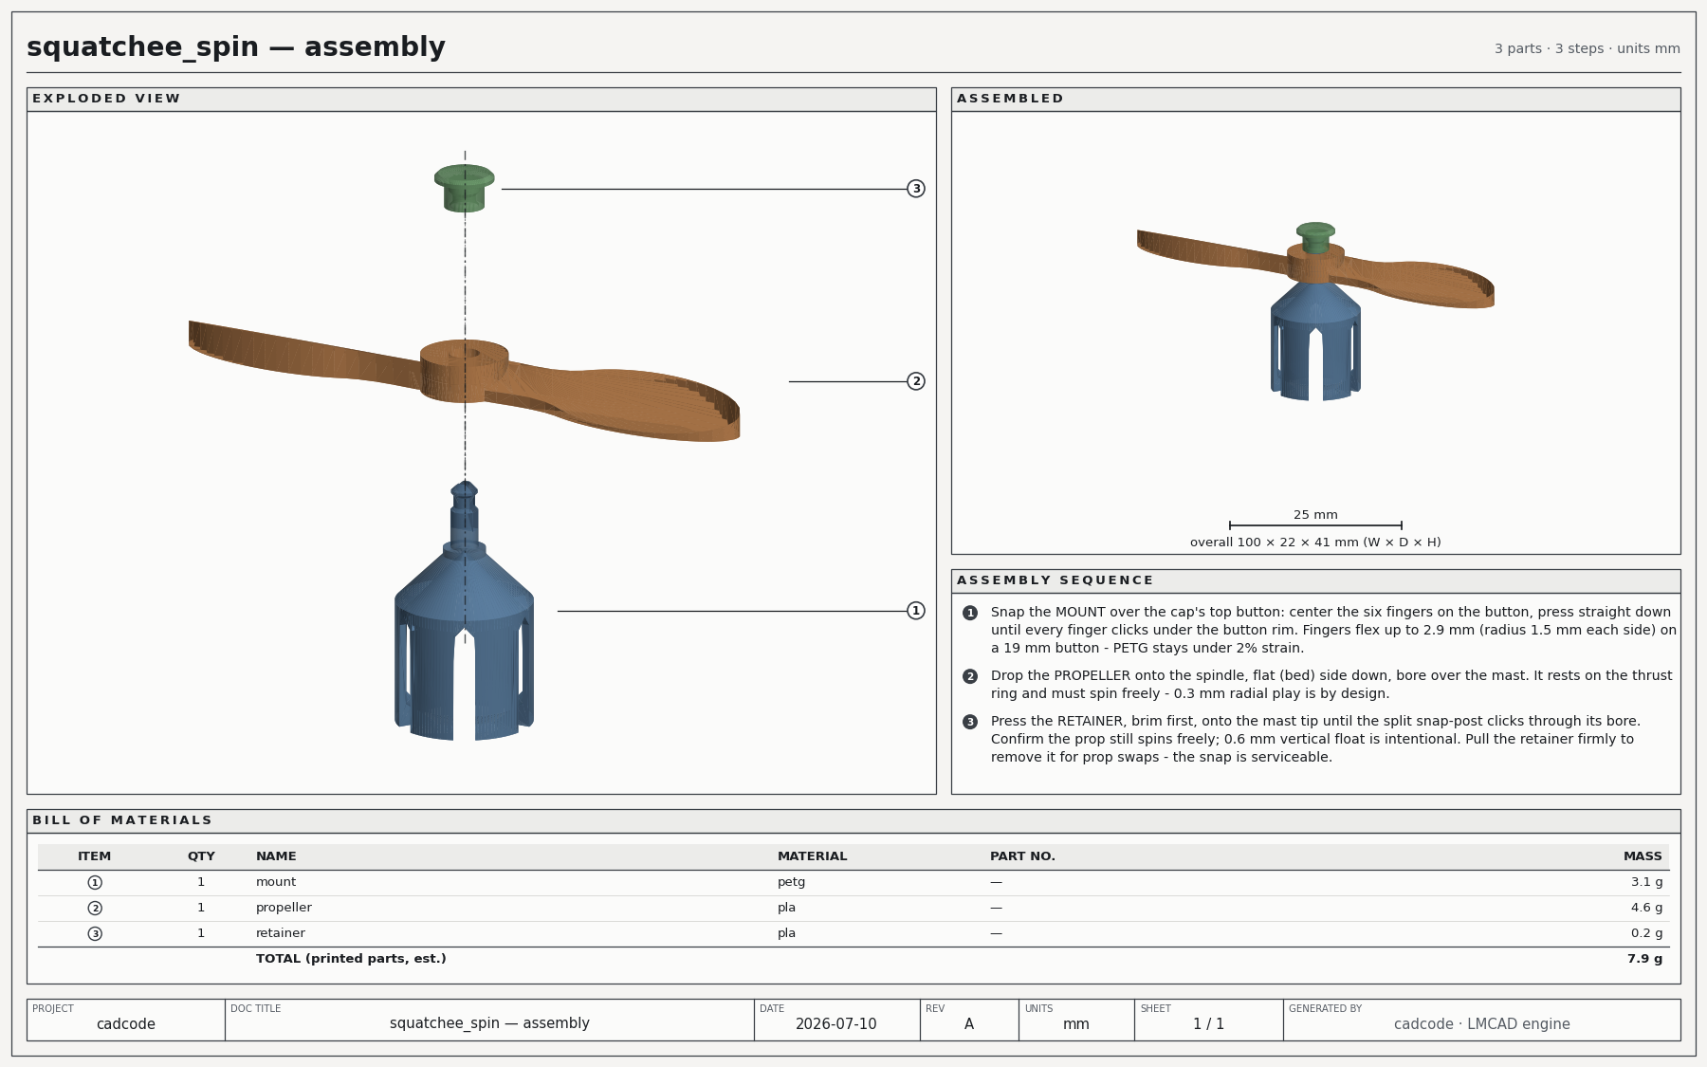Click the total mass '7.9 g'
Screen dimensions: 1707x1067
coord(1644,959)
